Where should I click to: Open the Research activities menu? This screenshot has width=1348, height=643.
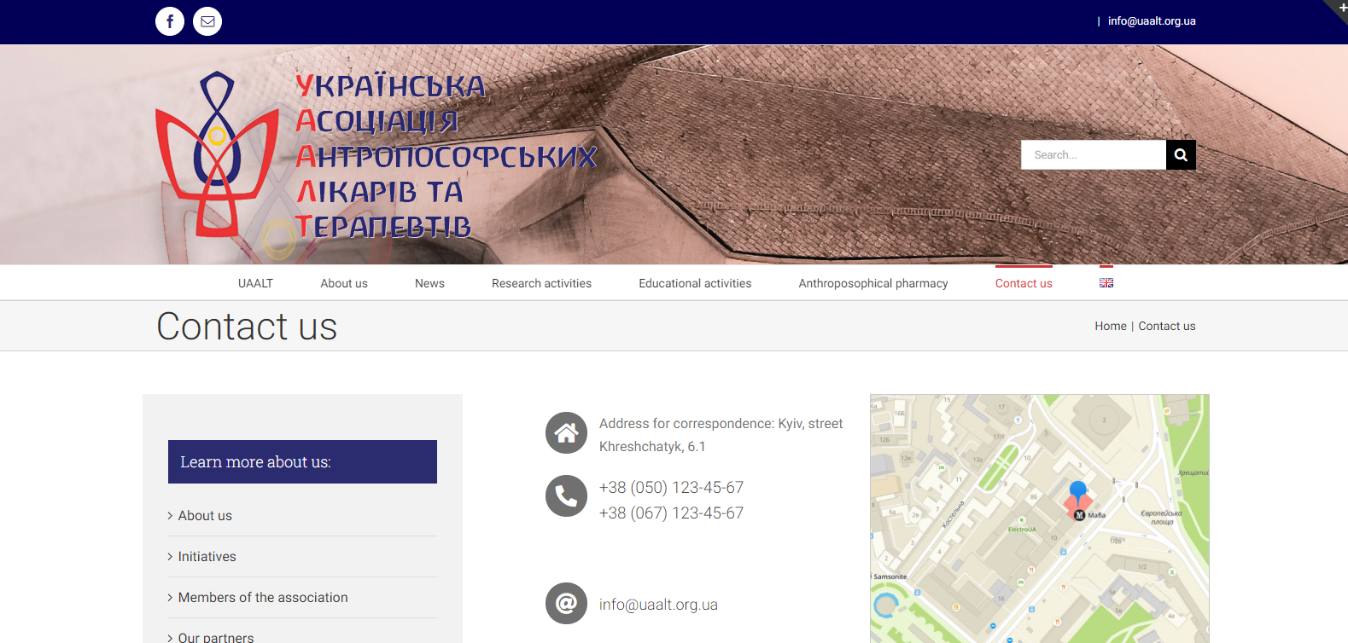point(541,283)
